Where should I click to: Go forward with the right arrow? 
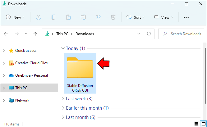click(17, 34)
